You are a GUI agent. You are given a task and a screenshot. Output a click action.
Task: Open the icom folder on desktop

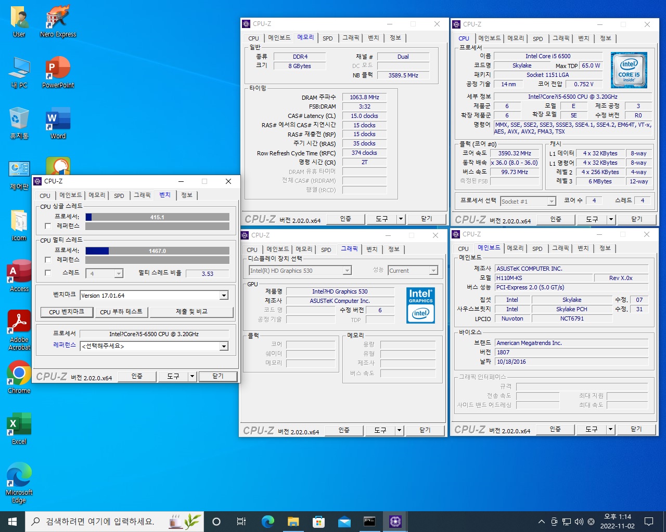19,225
